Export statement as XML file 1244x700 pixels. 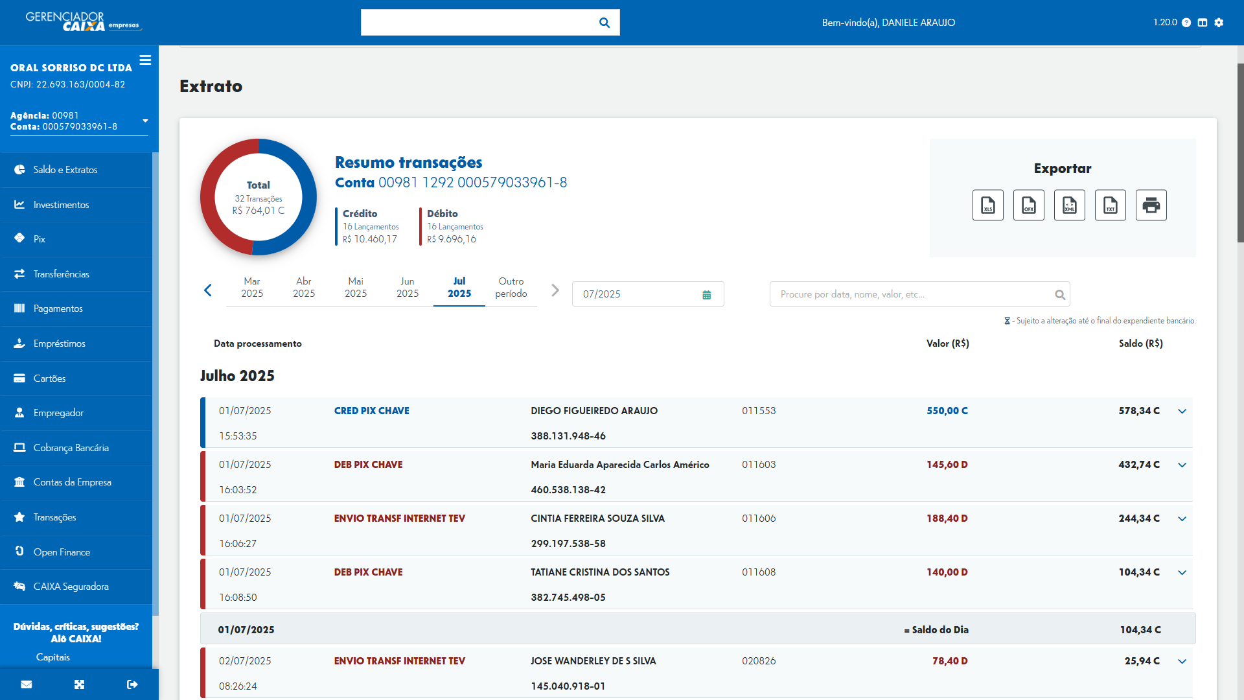1069,205
